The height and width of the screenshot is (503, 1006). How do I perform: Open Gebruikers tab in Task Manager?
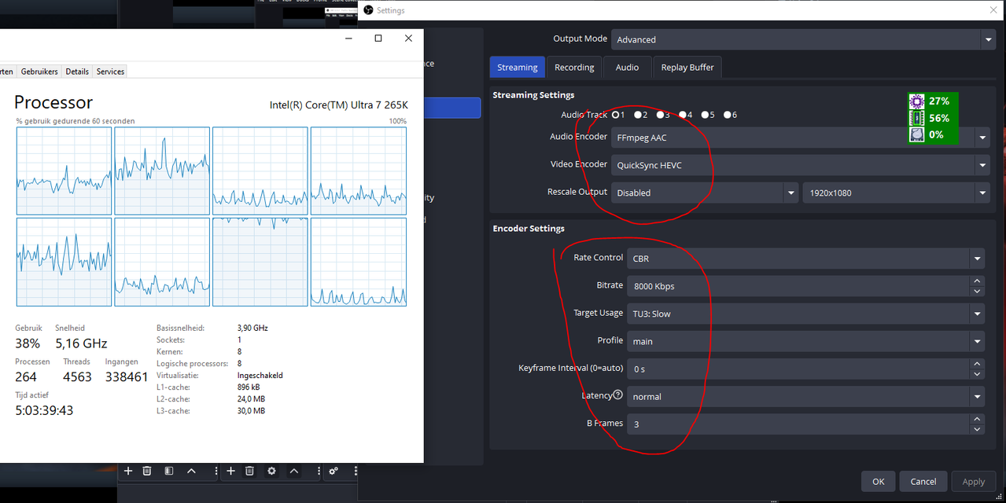tap(39, 72)
